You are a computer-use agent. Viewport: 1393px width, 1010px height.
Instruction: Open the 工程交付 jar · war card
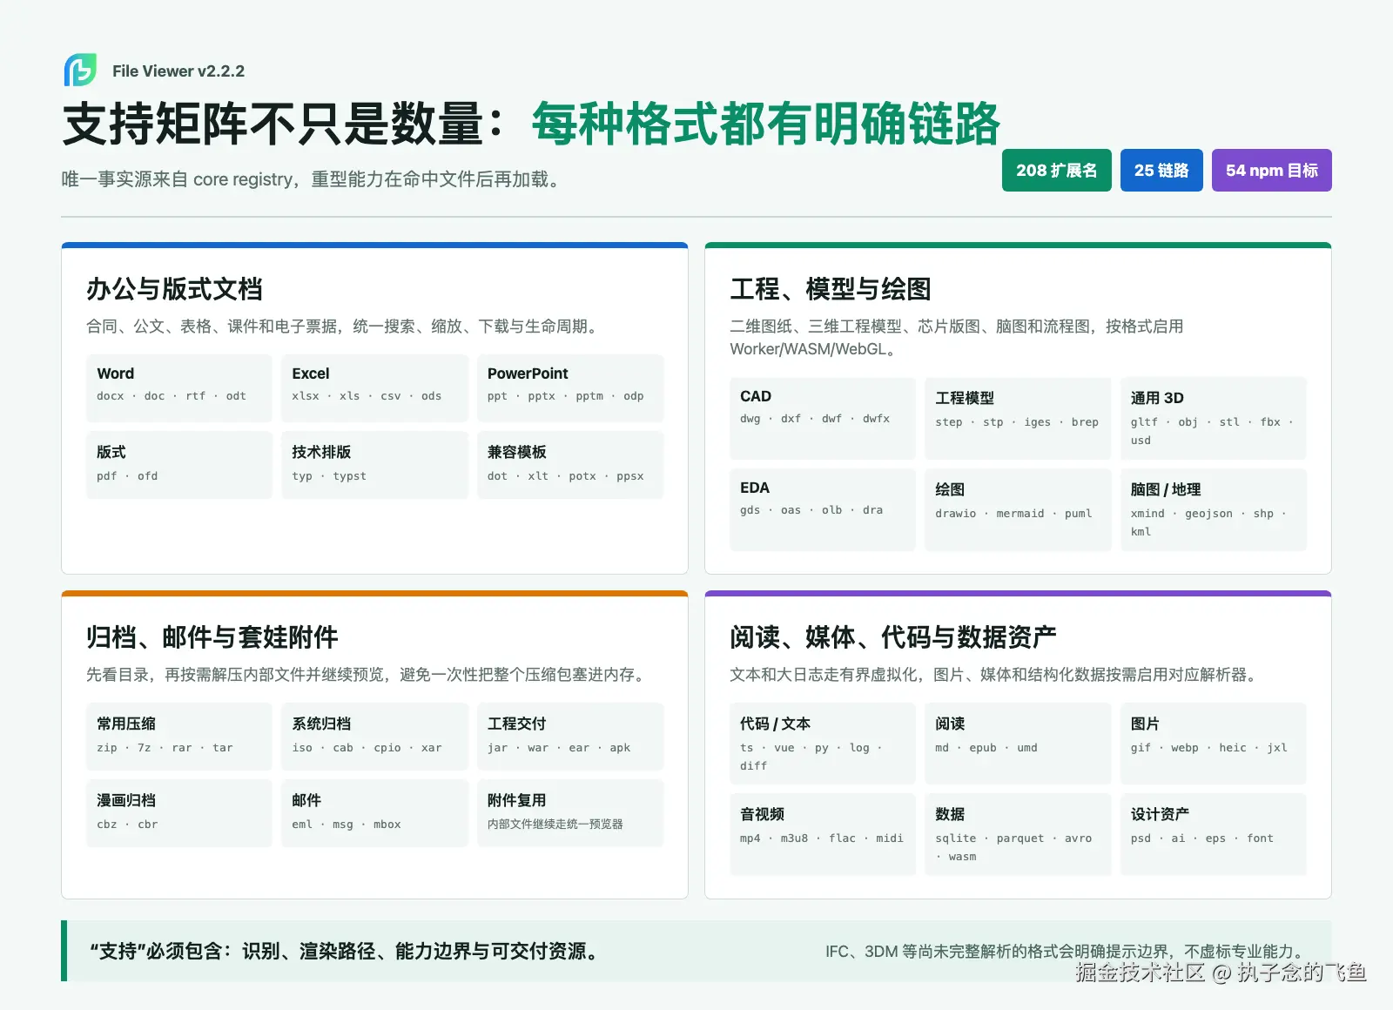[570, 737]
